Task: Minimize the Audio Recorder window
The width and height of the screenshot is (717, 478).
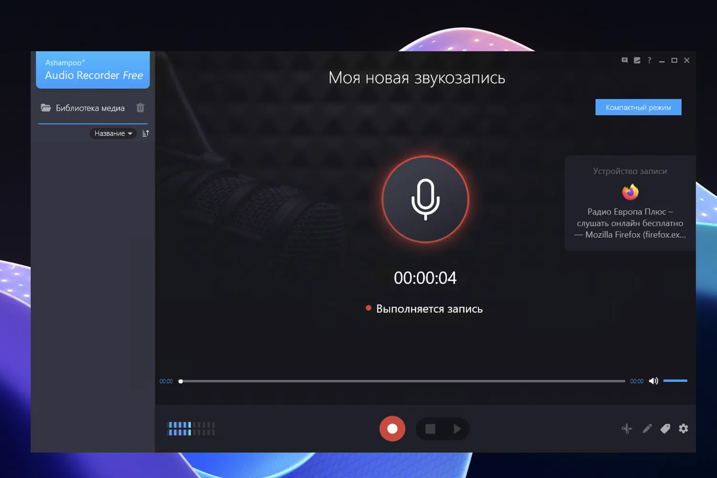Action: pos(662,61)
